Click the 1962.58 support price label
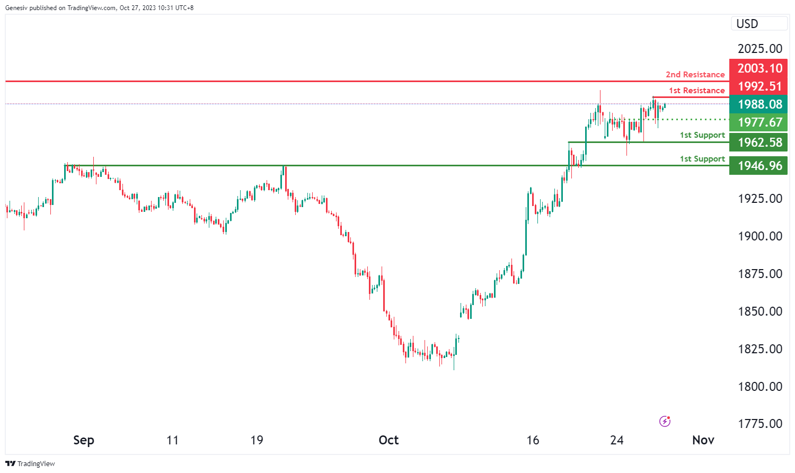Screen dimensions: 795x473 759,142
